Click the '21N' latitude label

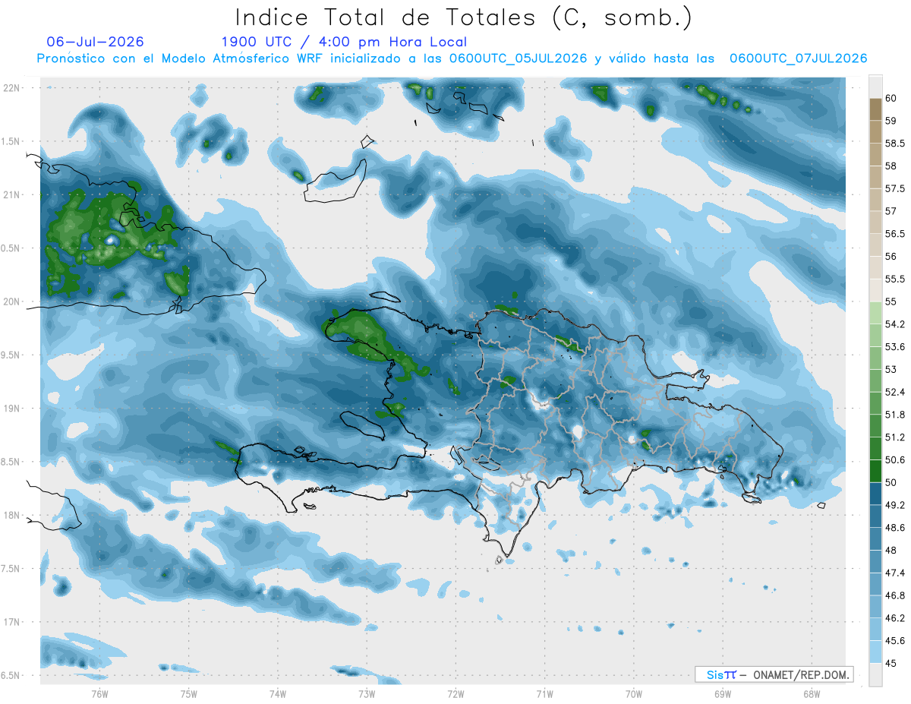pos(12,194)
